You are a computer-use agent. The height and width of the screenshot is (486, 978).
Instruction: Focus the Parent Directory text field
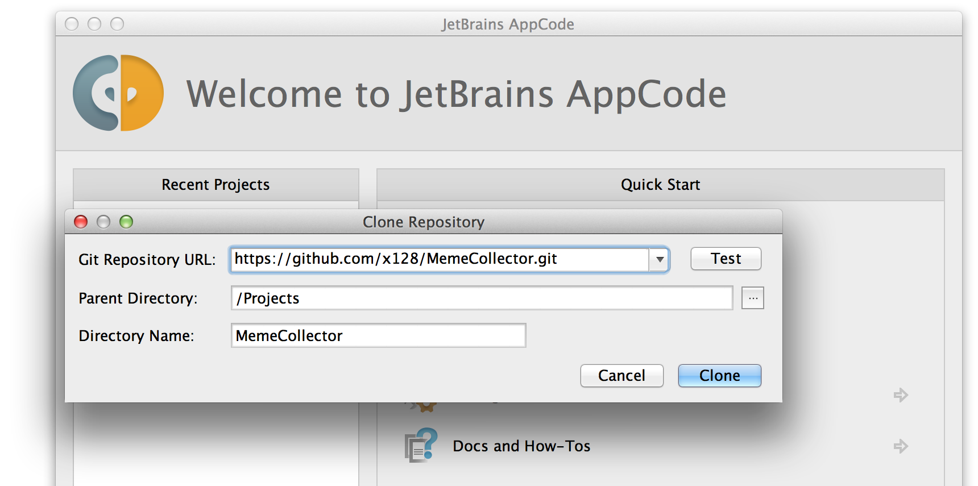tap(481, 298)
